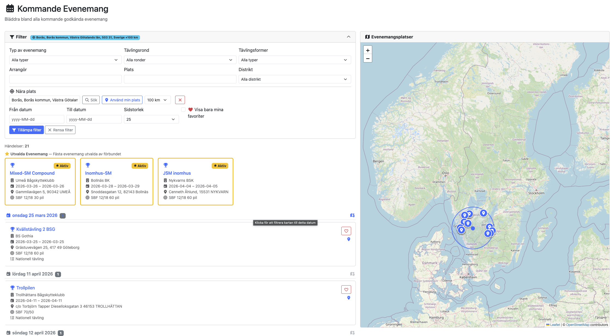This screenshot has height=336, width=614.
Task: Zoom out on the map
Action: click(x=367, y=58)
